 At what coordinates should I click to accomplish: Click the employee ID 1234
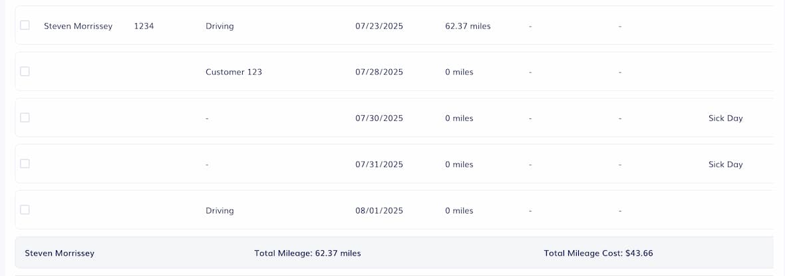coord(144,26)
